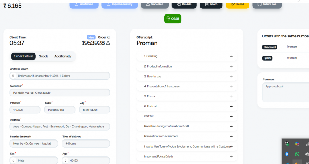Viewport: 309px width, 164px height.
Task: Open the Age dropdown showing 46-50
Action: click(86, 160)
